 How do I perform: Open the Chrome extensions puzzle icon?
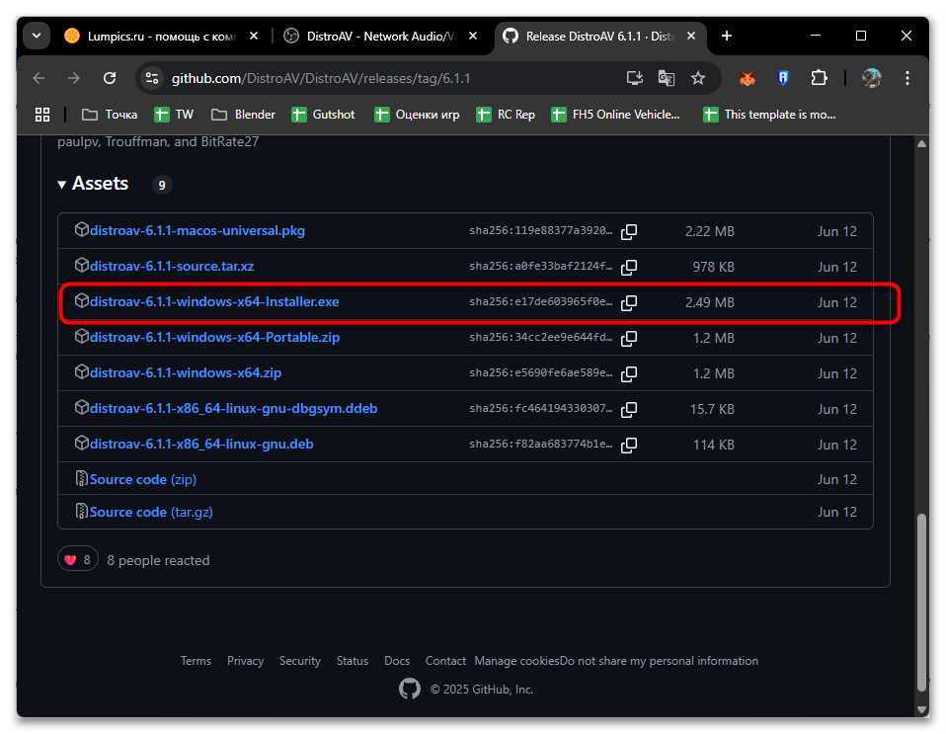click(819, 78)
